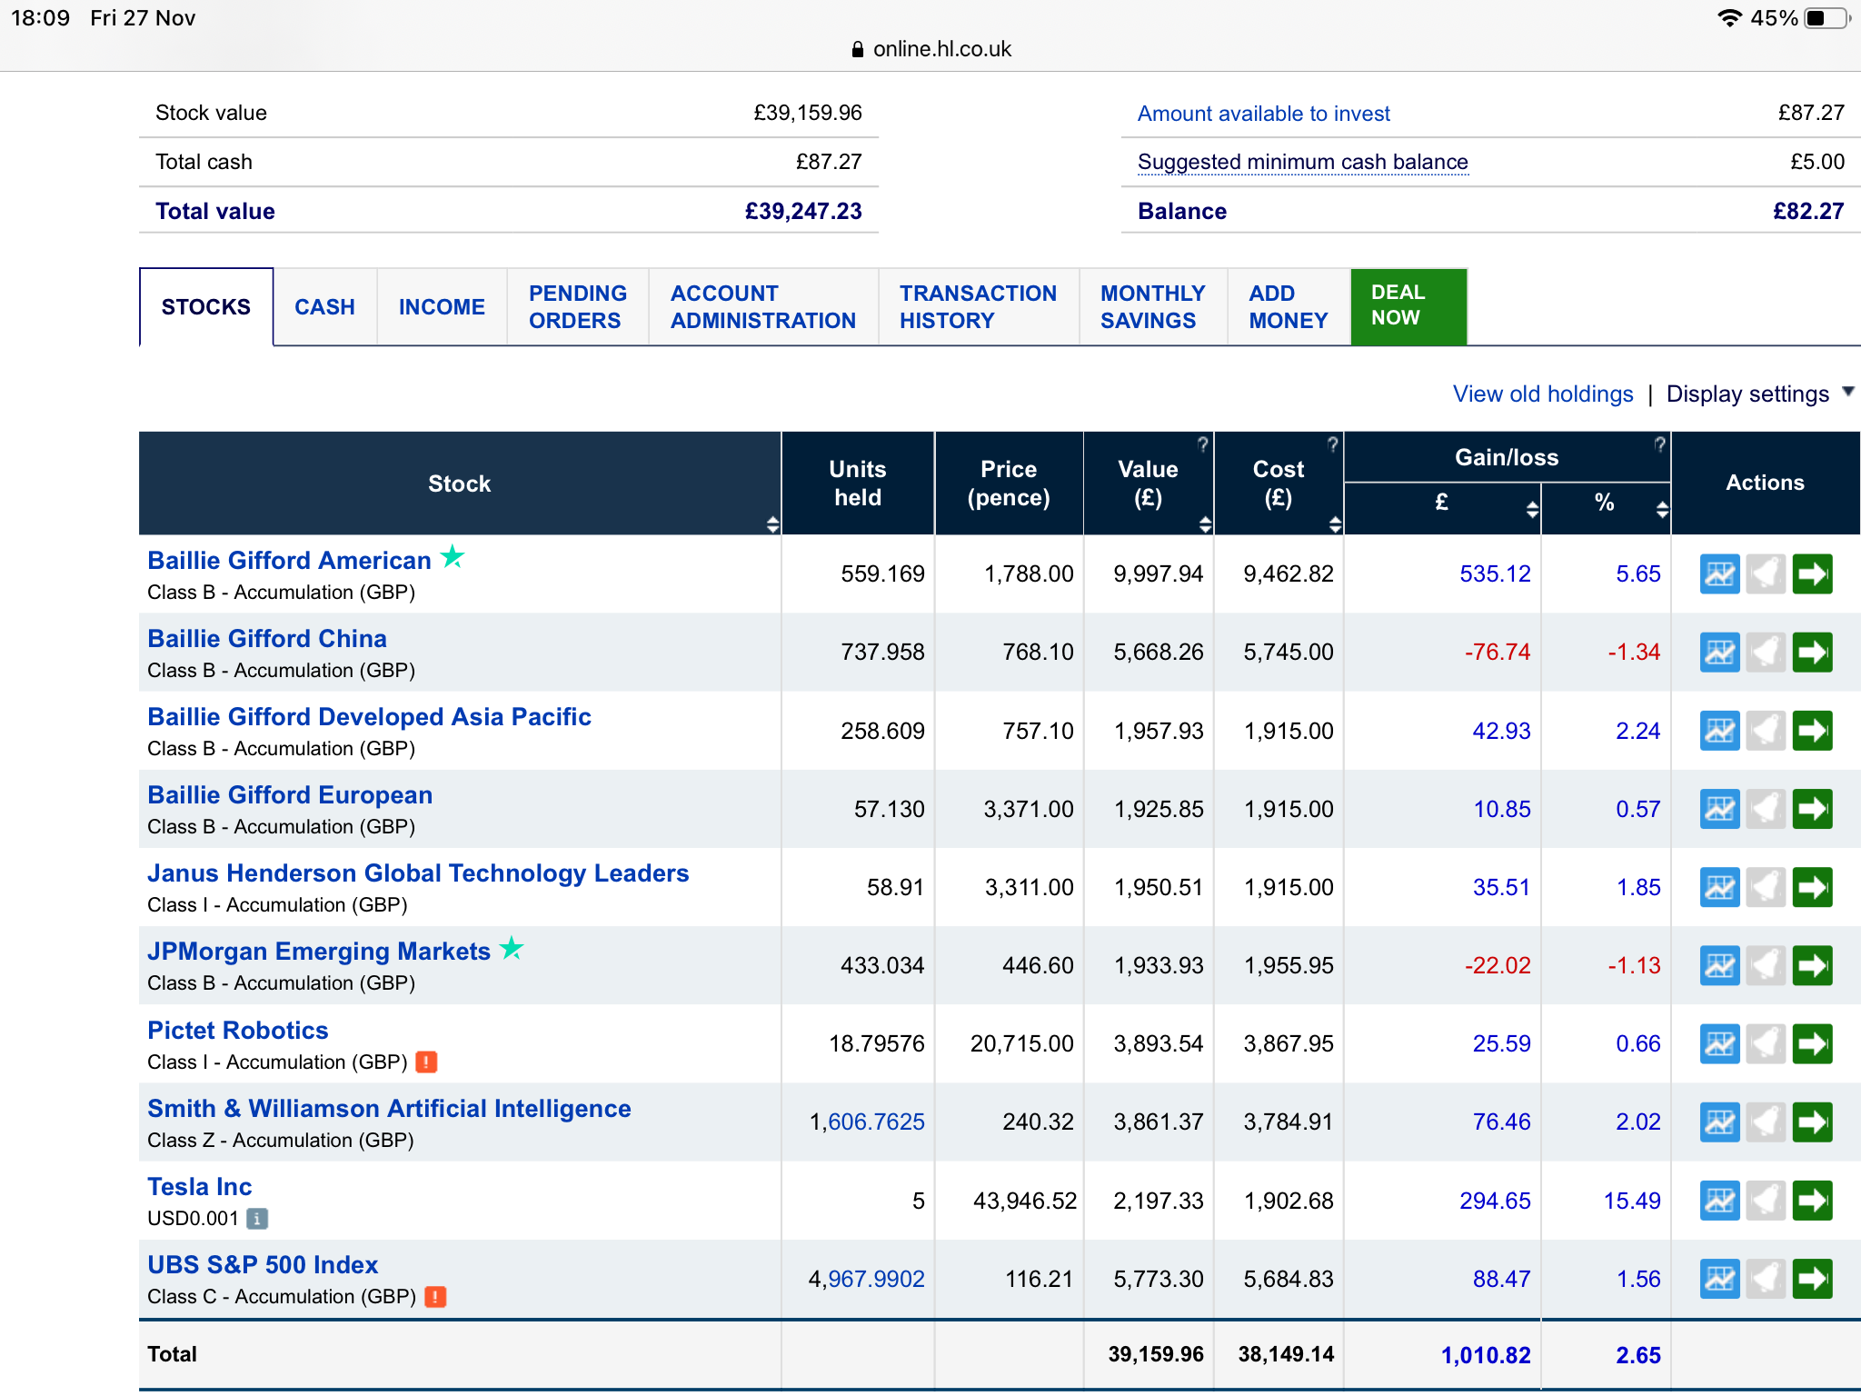Open the chart icon for UBS S&P 500 Index
The image size is (1861, 1396).
(x=1719, y=1279)
